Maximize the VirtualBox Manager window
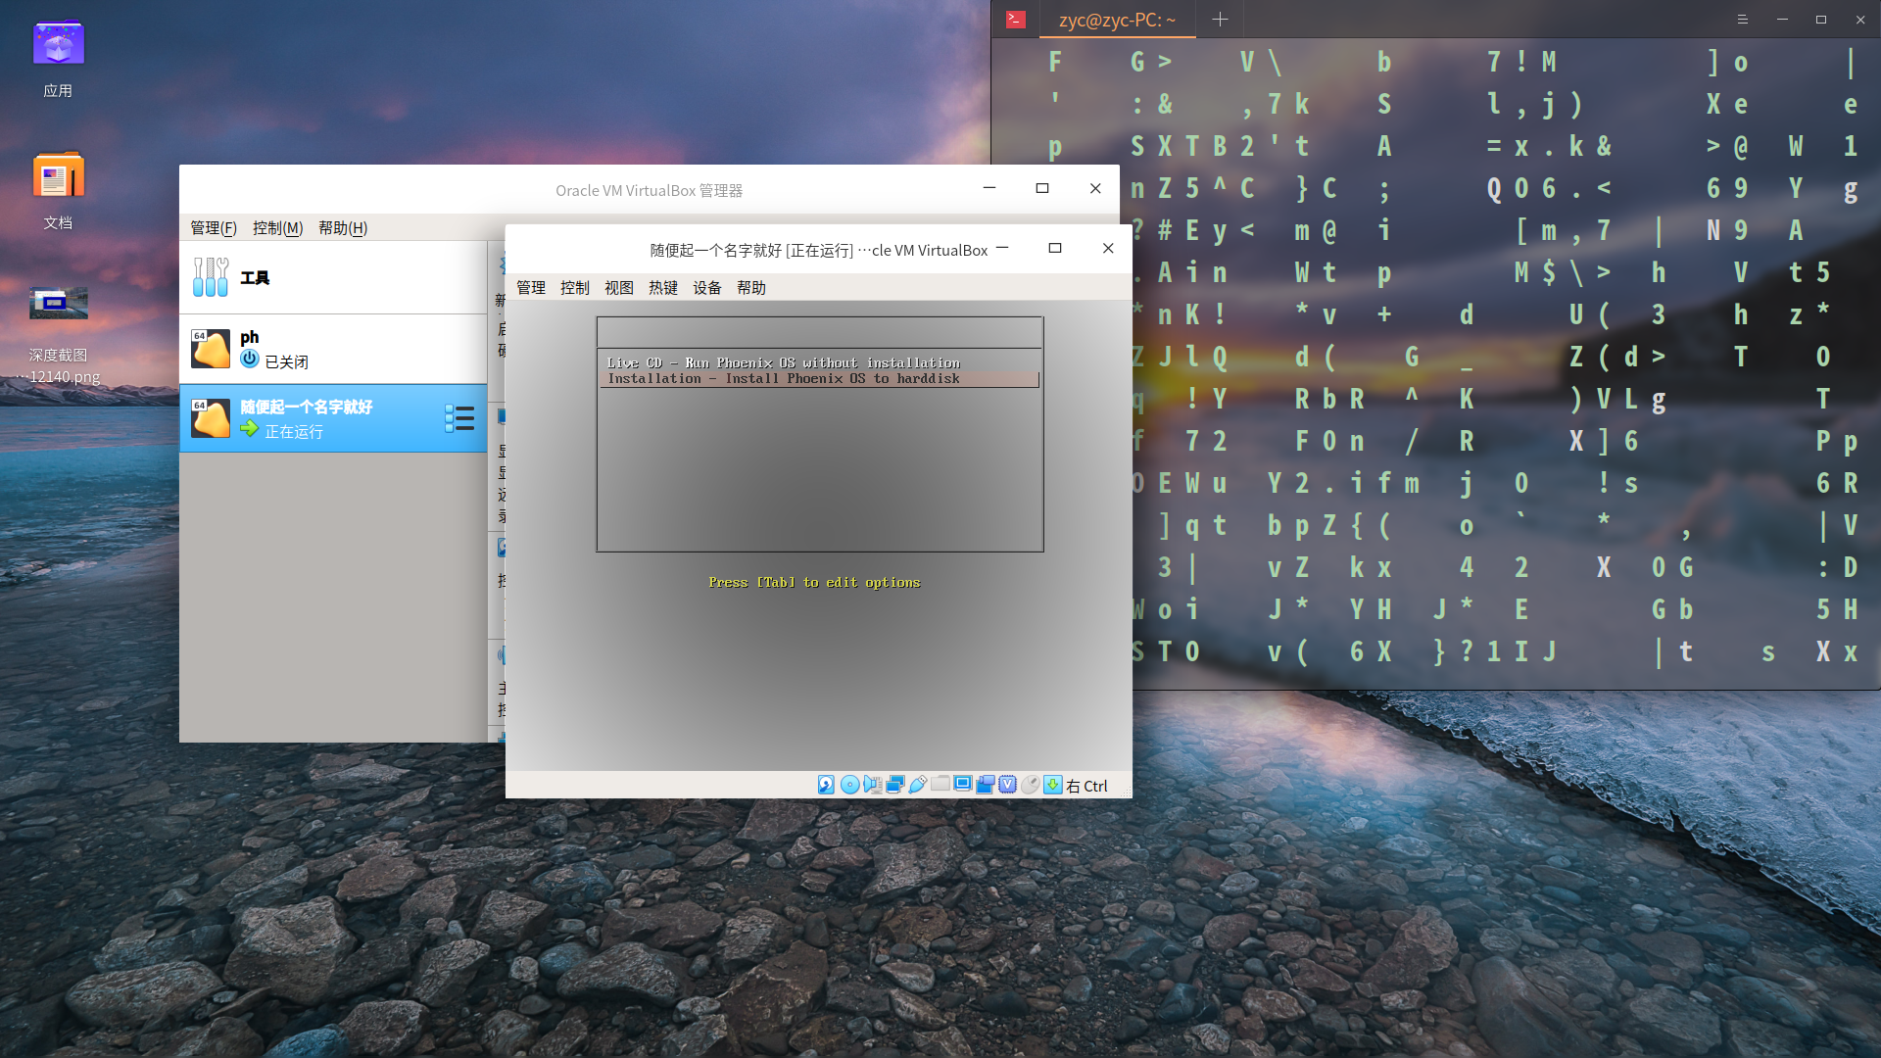 (x=1042, y=188)
